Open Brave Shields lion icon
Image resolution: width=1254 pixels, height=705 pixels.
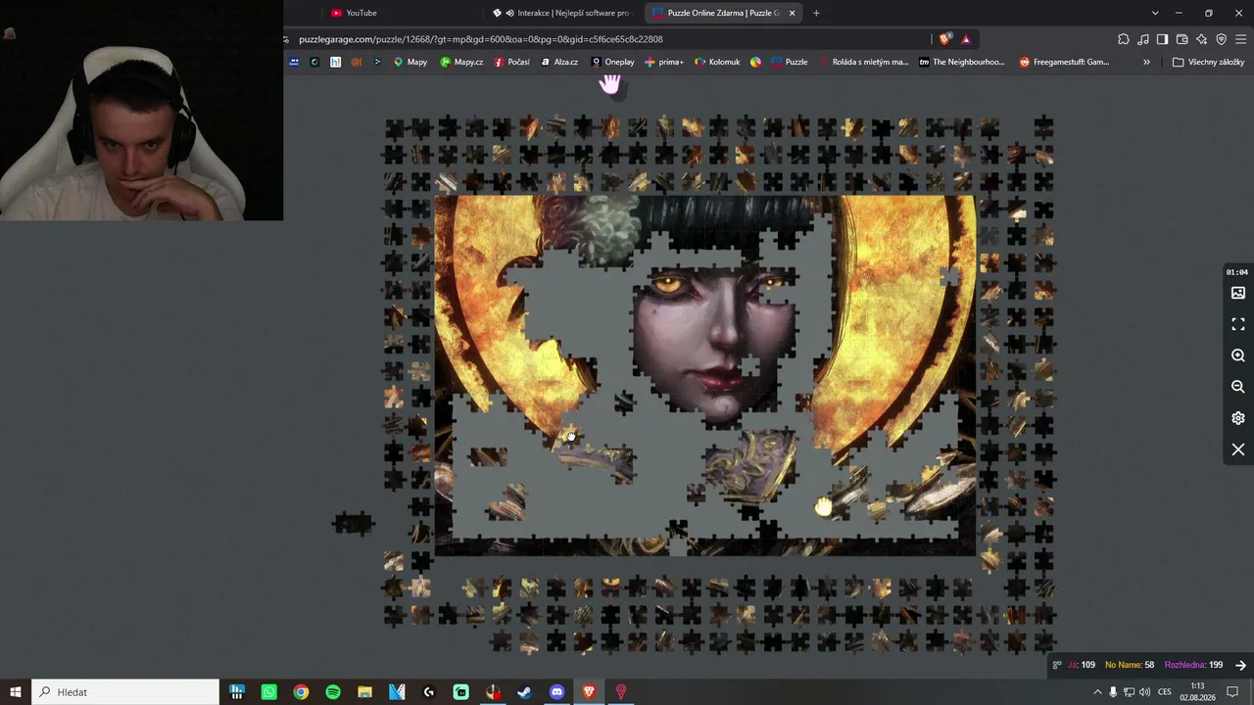coord(944,39)
